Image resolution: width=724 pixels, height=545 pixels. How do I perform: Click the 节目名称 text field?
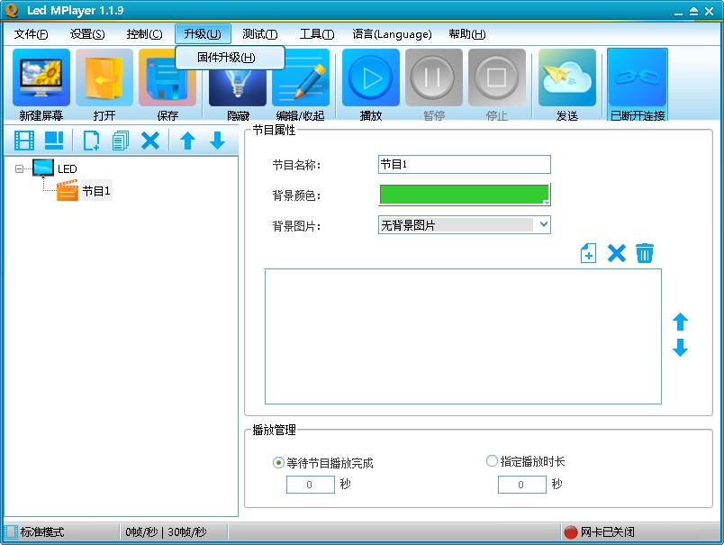465,165
